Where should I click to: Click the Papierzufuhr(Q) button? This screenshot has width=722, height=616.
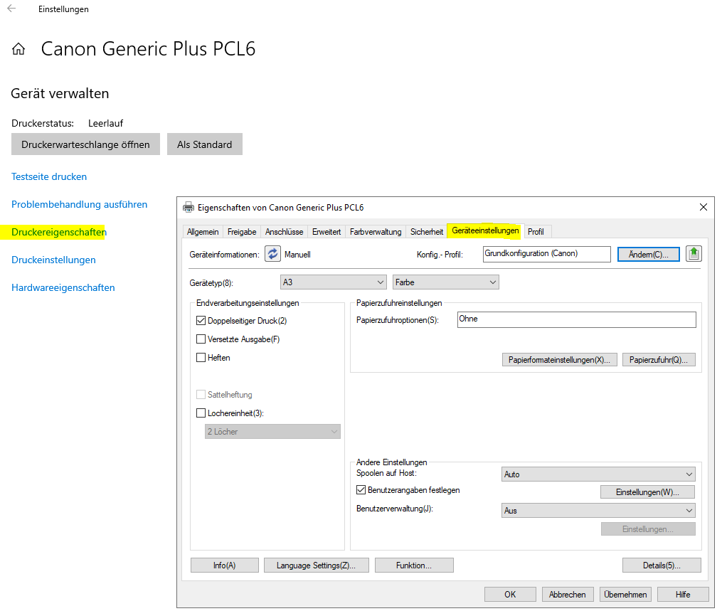659,360
